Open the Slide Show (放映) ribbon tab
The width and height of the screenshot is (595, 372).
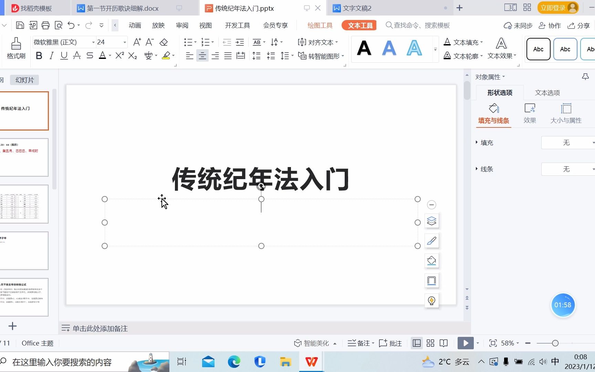pyautogui.click(x=158, y=25)
